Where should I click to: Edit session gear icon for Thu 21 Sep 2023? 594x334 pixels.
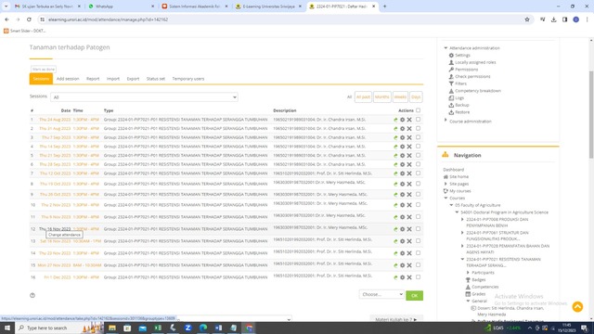[x=402, y=156]
